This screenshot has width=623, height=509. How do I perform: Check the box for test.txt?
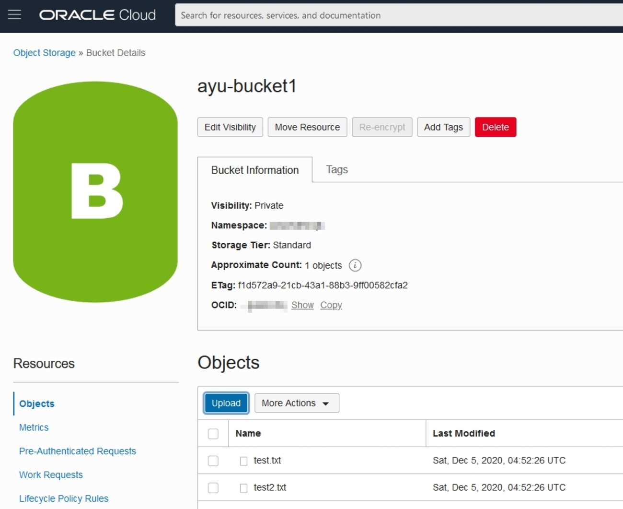pyautogui.click(x=213, y=461)
